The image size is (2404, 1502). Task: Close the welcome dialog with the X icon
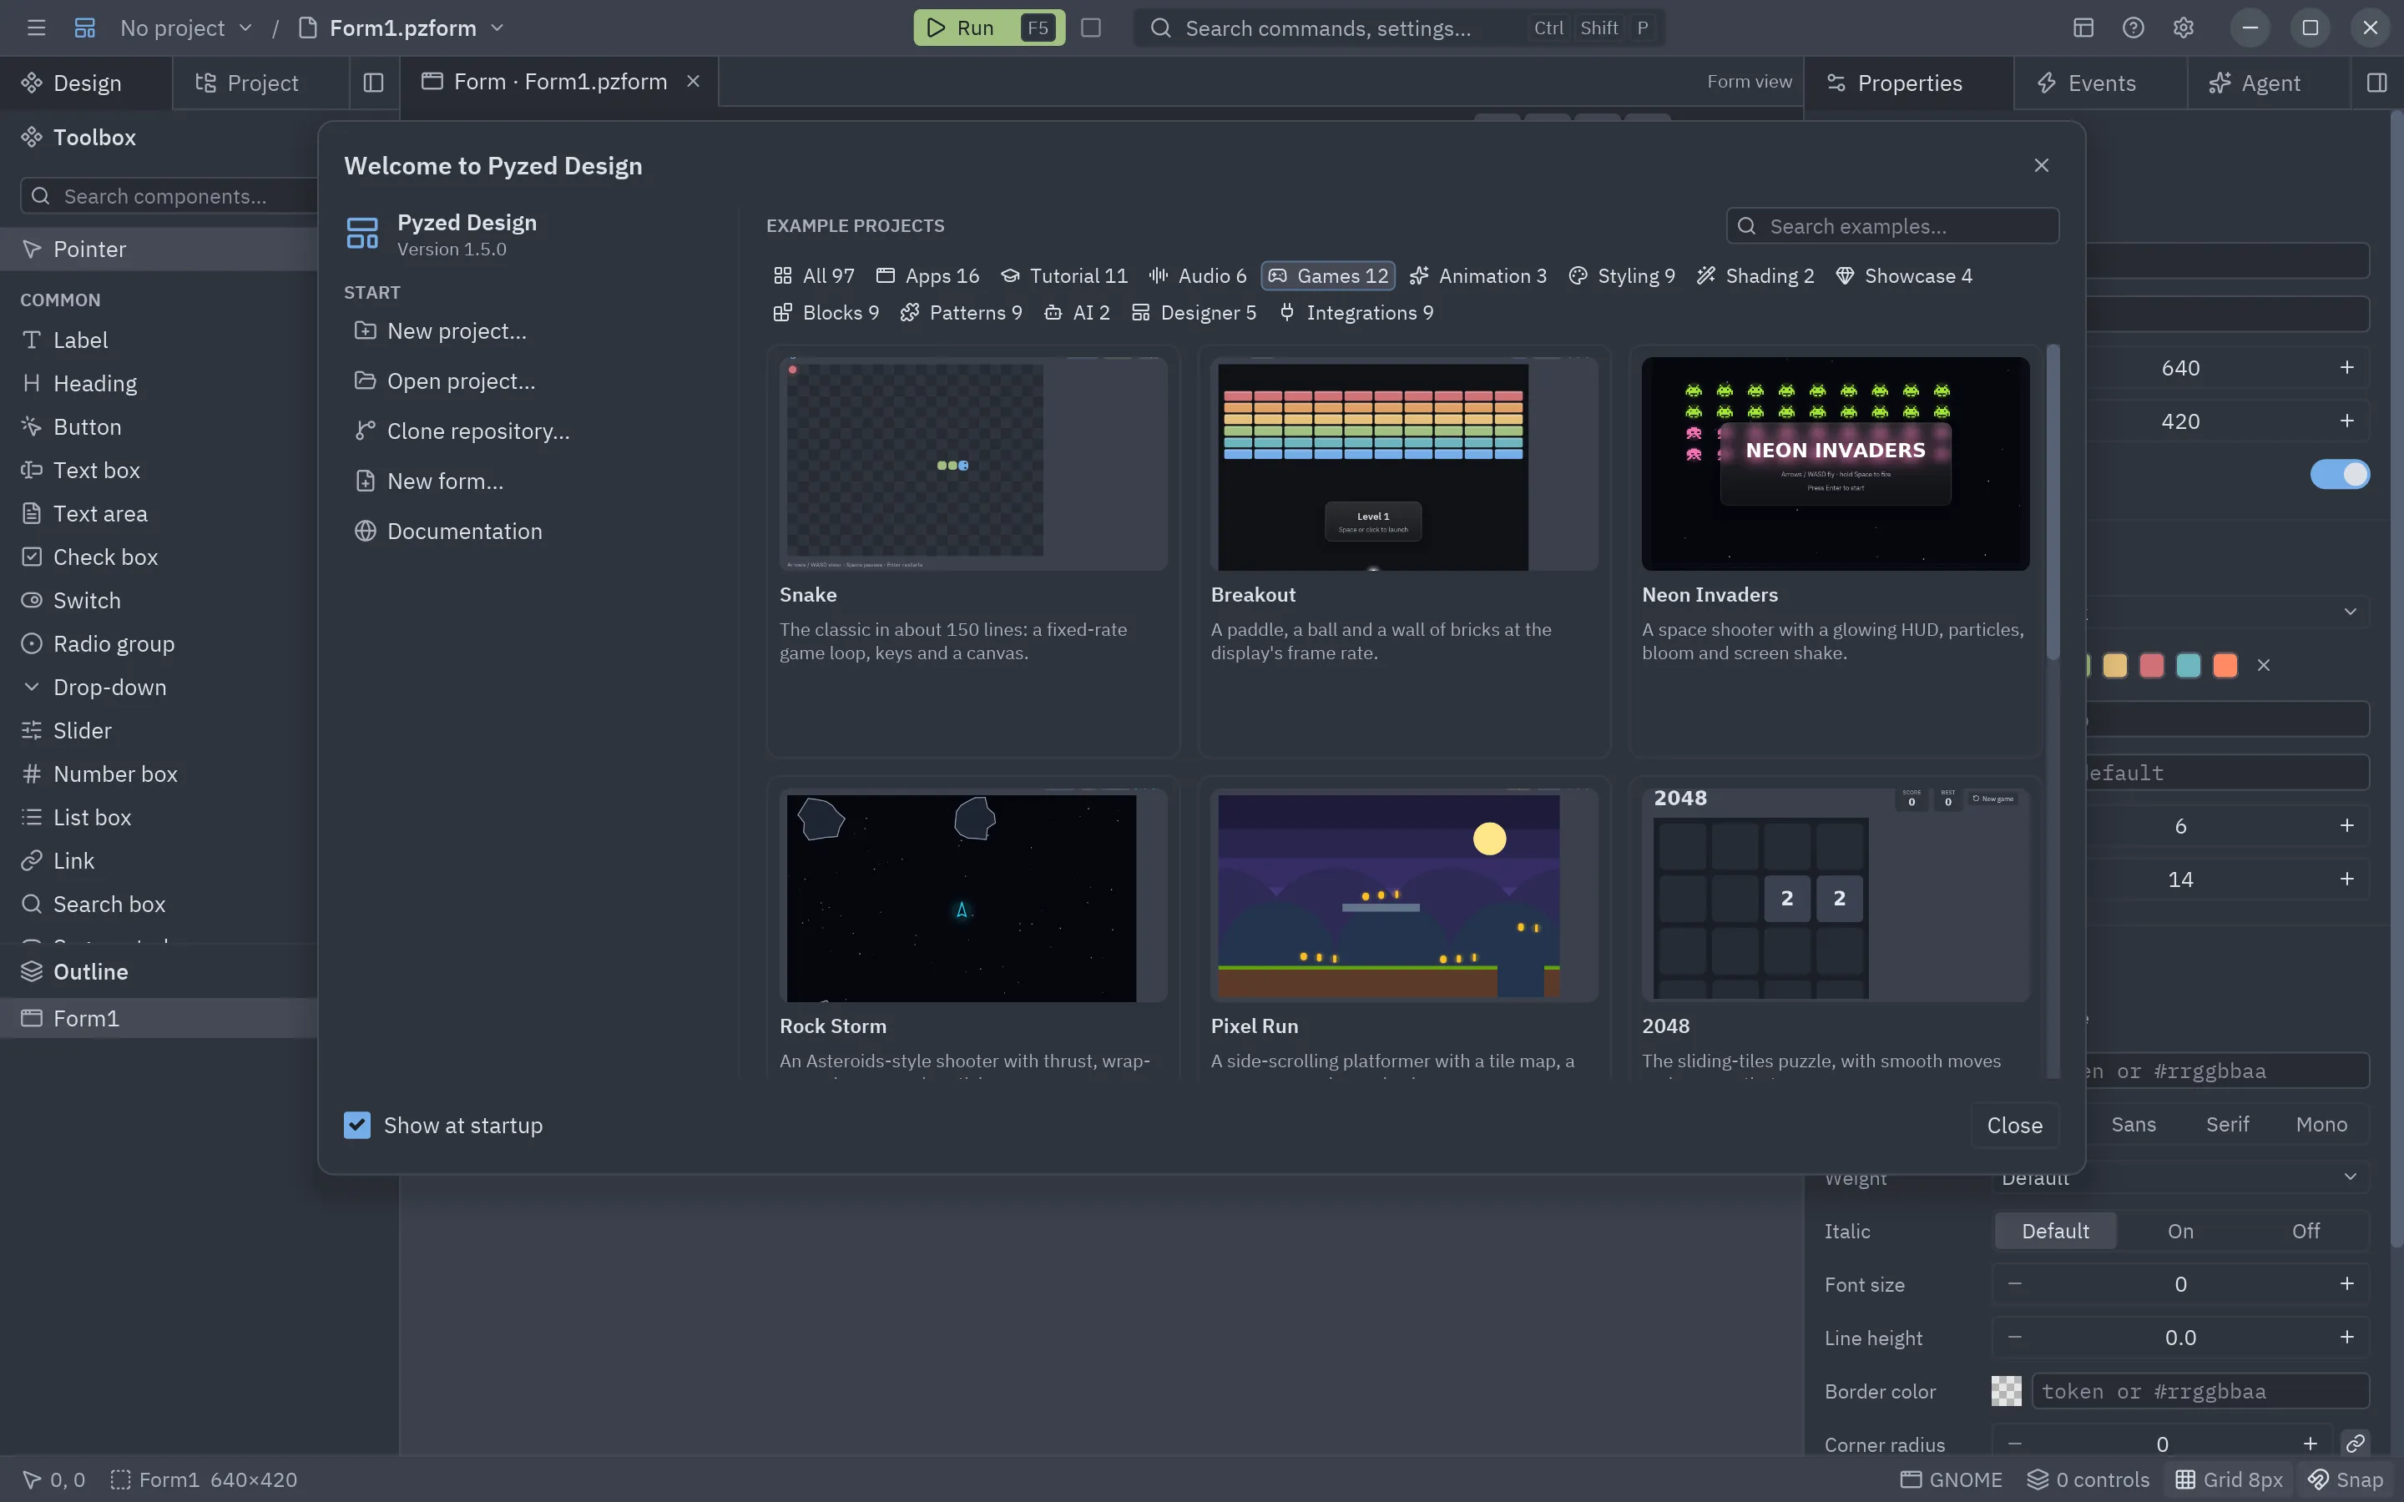coord(2042,165)
